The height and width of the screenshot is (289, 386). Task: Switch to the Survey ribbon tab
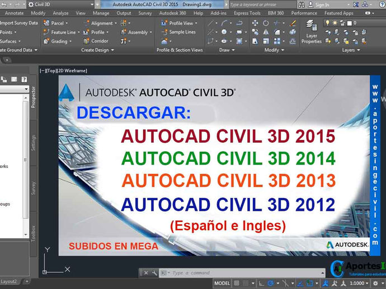pos(145,13)
